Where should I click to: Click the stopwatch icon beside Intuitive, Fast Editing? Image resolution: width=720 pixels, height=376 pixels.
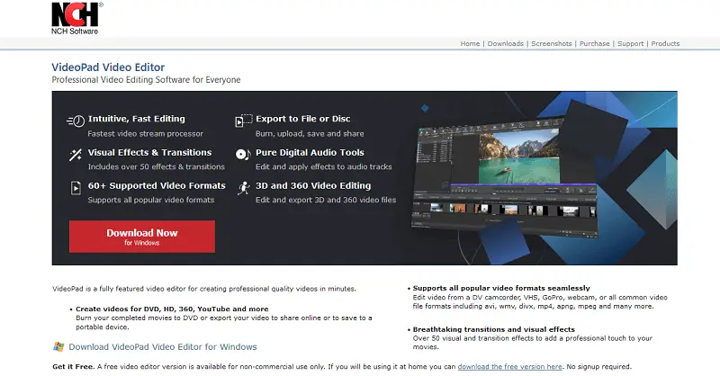click(x=76, y=121)
